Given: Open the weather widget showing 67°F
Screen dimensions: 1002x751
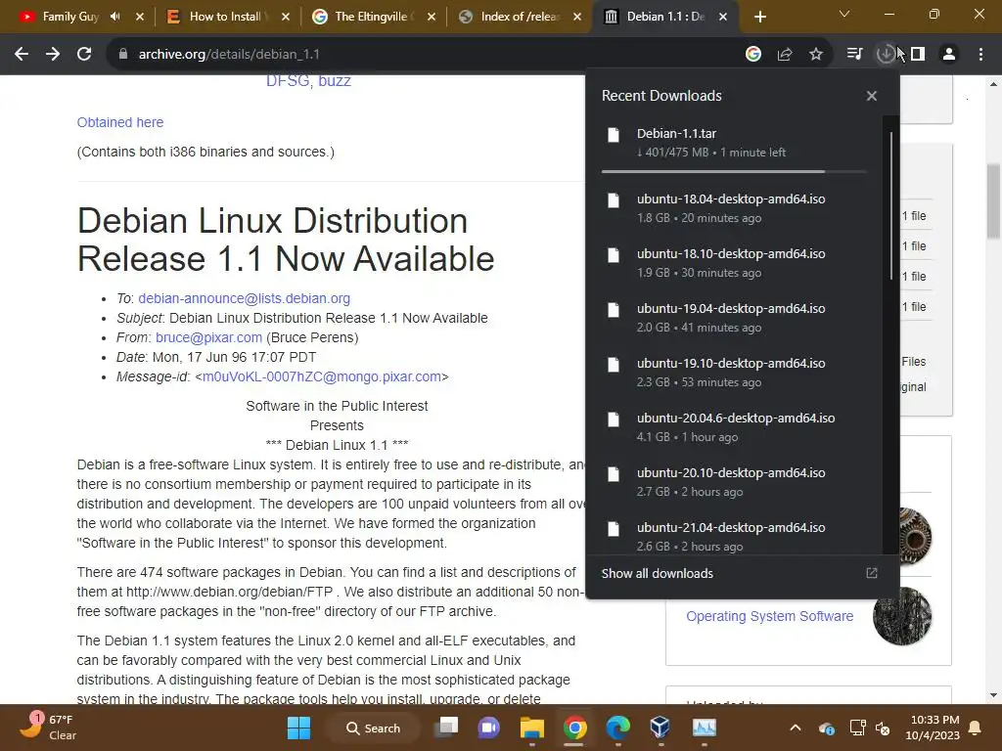Looking at the screenshot, I should pos(49,728).
